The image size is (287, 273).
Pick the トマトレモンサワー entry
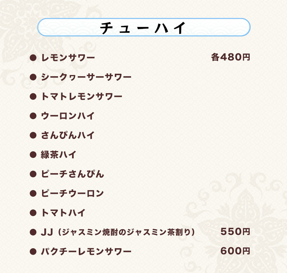coord(82,97)
